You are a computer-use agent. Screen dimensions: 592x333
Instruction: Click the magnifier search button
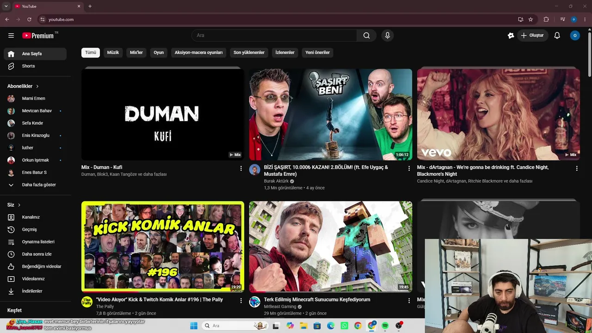click(366, 36)
